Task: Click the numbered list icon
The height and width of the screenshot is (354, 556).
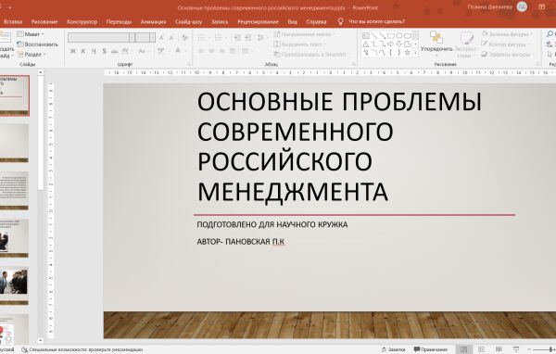Action: pos(219,38)
